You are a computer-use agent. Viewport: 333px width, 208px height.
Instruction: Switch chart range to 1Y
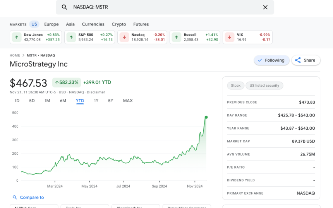pos(96,101)
